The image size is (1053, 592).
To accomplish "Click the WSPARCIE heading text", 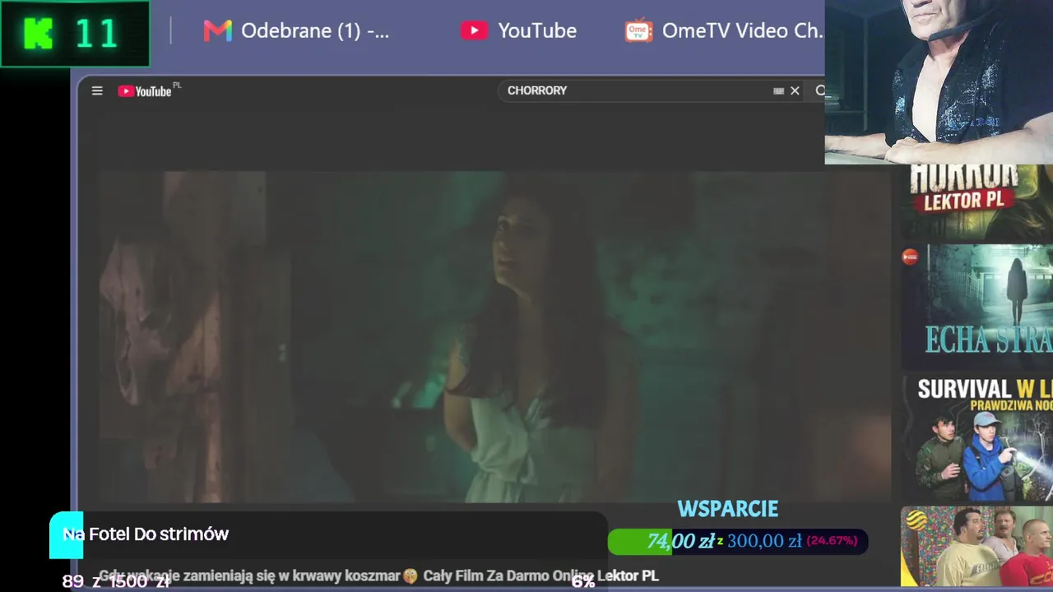I will click(727, 510).
